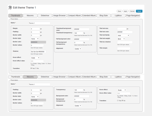The width and height of the screenshot is (152, 116).
Task: Click the Shadow input field
Action: (38, 52)
